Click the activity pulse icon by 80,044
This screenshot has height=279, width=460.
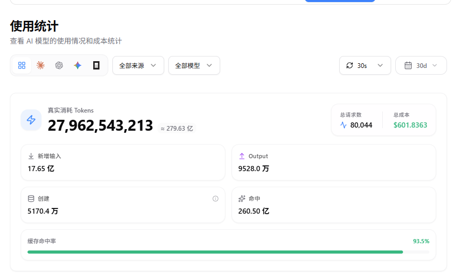pos(343,125)
